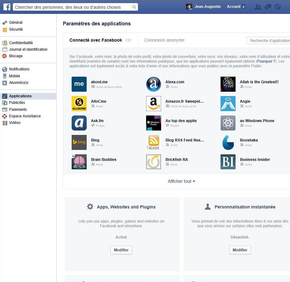Open Amazon.fr Sweepstakes app icon

point(154,103)
